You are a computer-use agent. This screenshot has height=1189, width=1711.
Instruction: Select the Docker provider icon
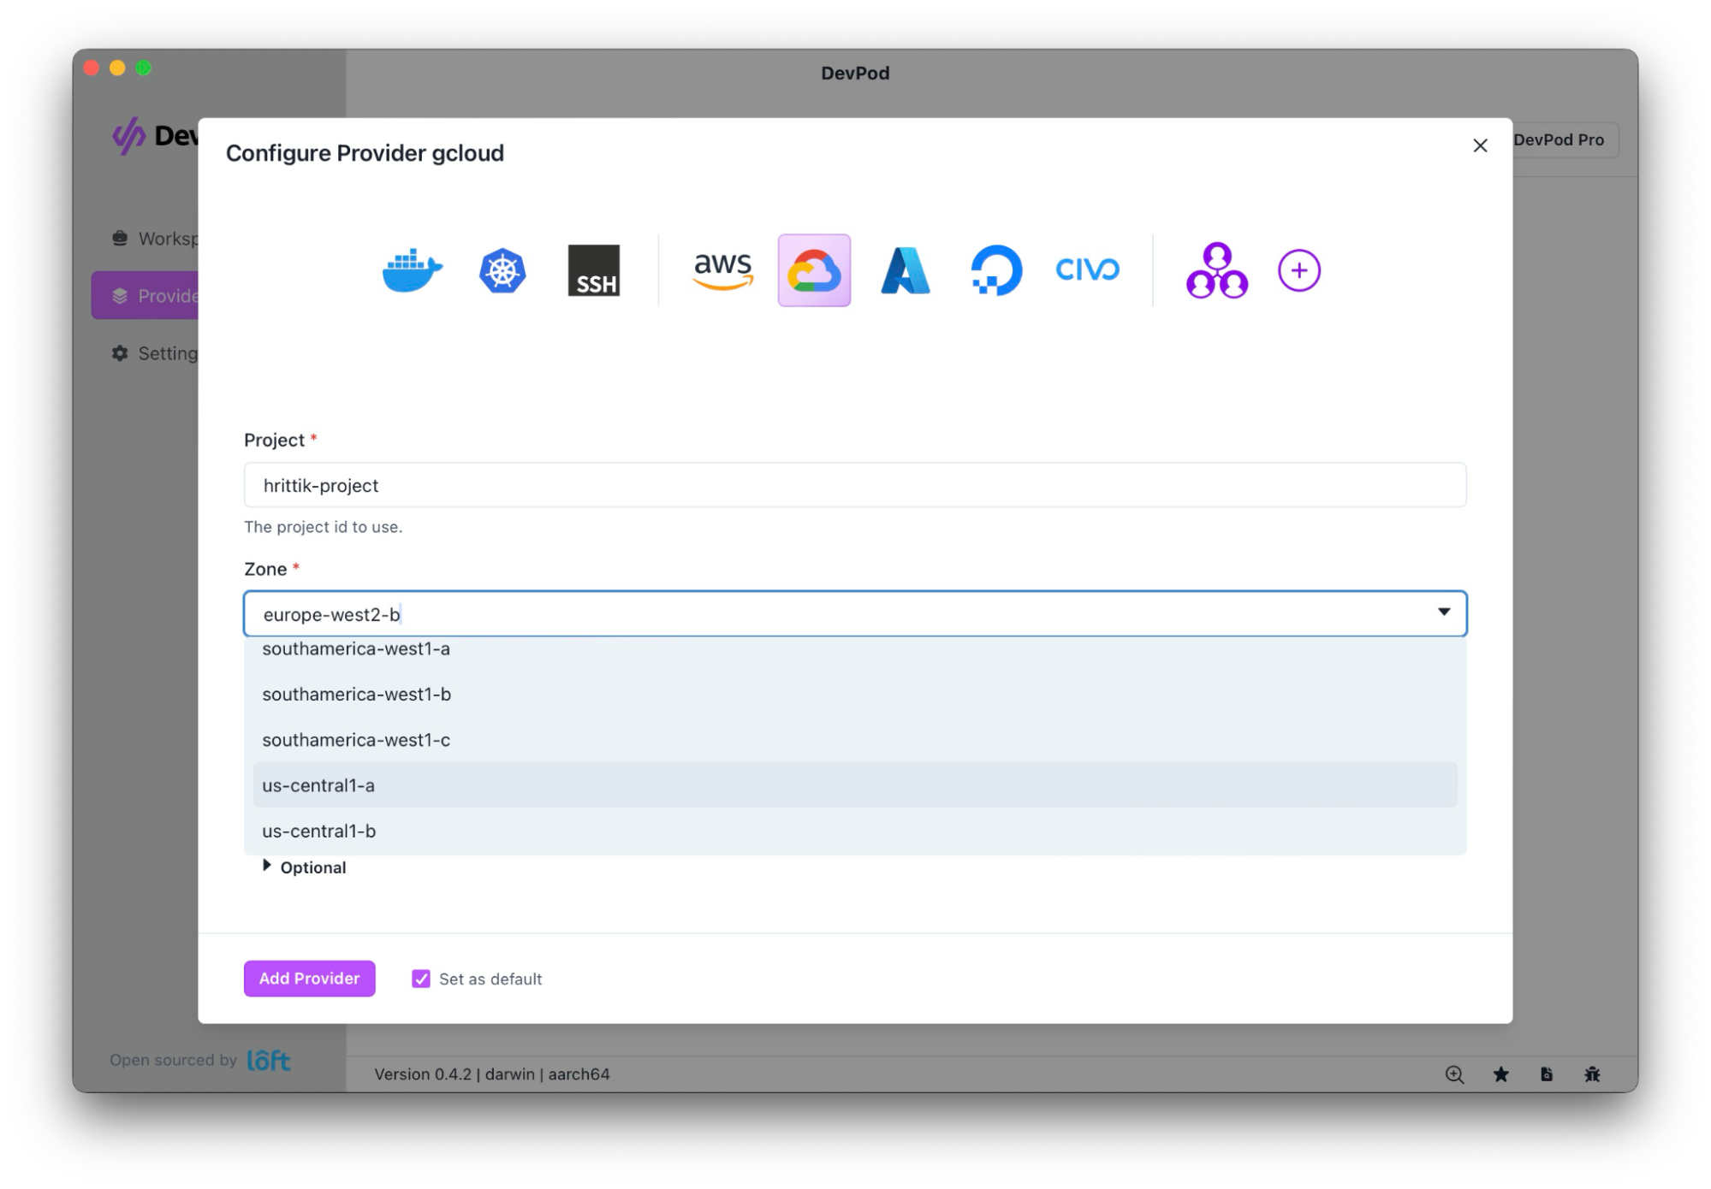point(412,270)
